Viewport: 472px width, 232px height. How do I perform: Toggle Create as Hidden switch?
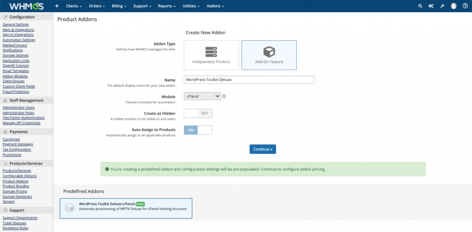coord(198,113)
